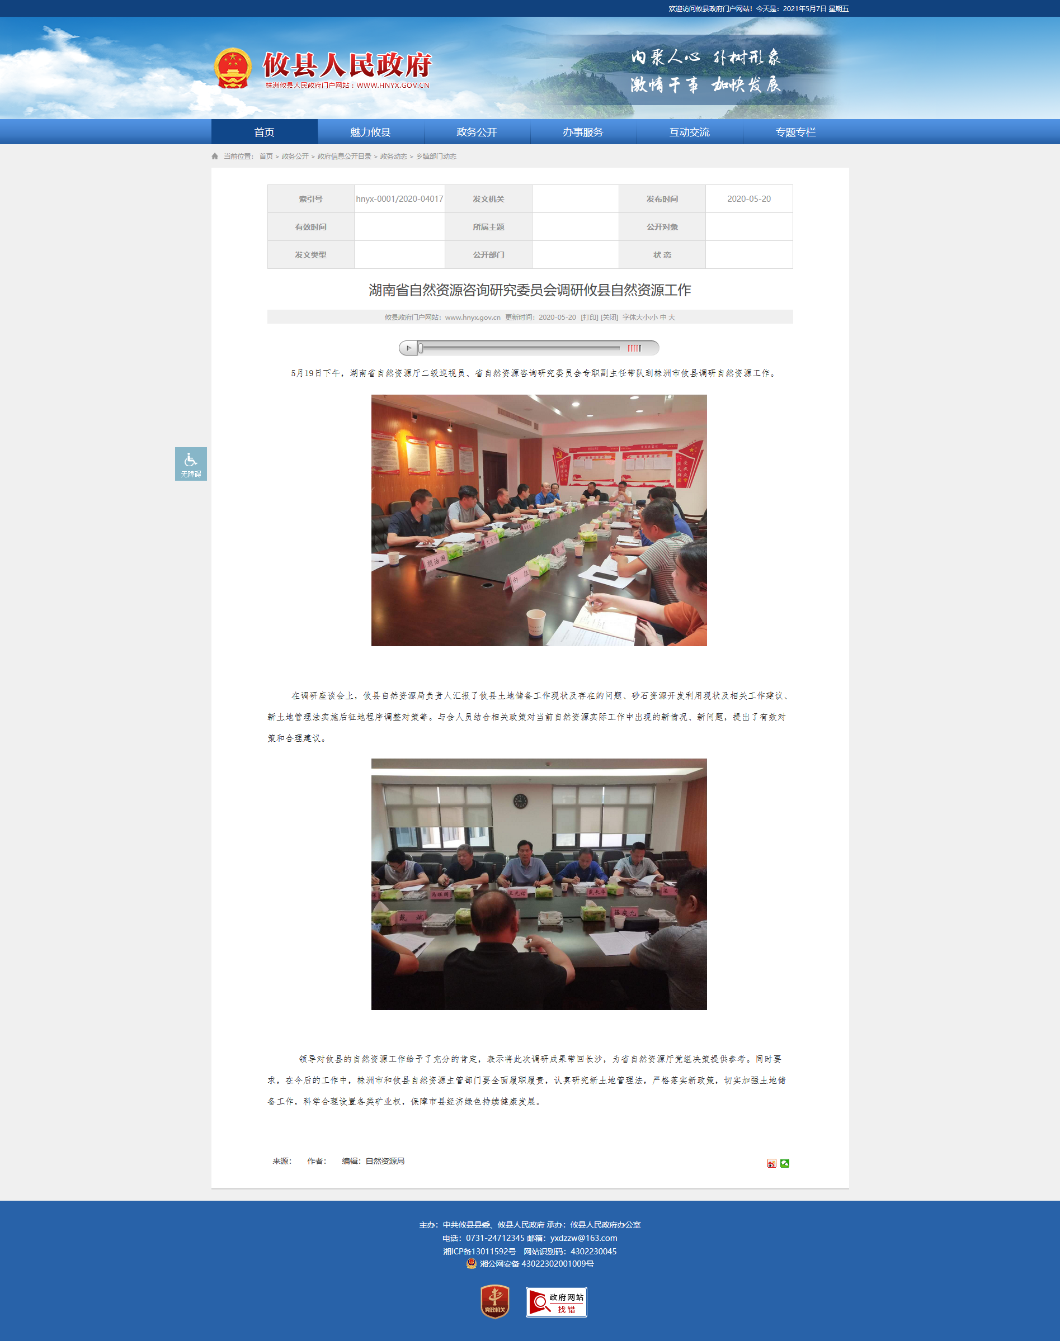Screen dimensions: 1060x1341
Task: Click the national emblem site logo
Action: pyautogui.click(x=233, y=68)
